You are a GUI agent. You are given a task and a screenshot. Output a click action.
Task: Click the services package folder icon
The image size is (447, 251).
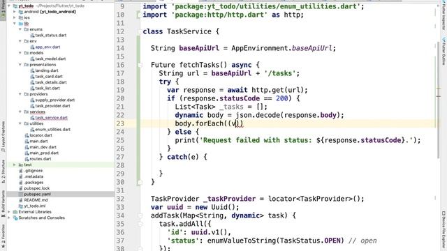(x=27, y=112)
